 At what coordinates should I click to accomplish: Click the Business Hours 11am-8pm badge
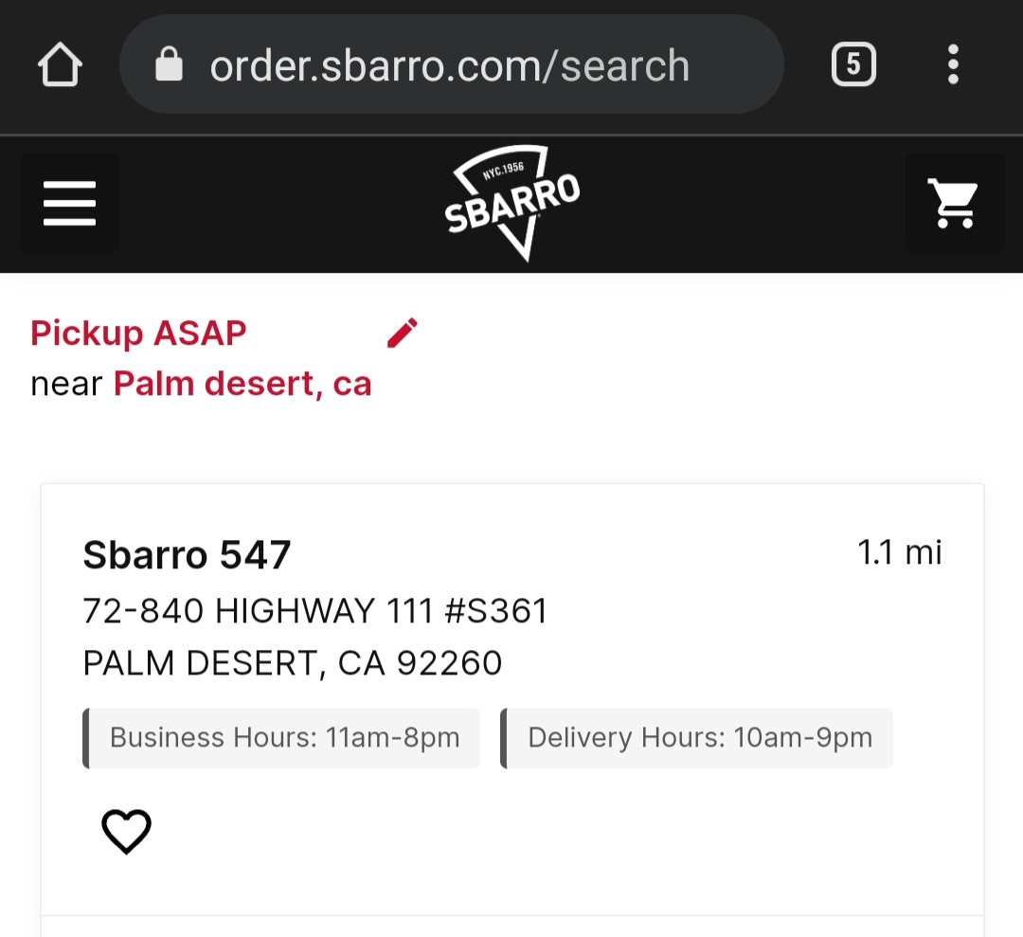(x=282, y=738)
